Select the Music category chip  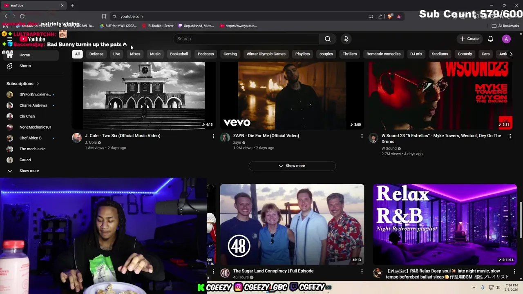[x=155, y=54]
